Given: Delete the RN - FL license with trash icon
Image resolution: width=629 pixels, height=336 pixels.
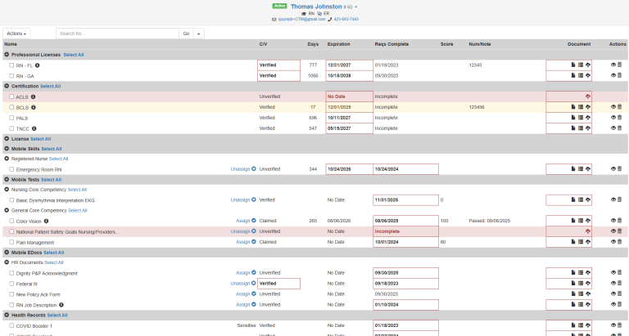Looking at the screenshot, I should tap(619, 65).
